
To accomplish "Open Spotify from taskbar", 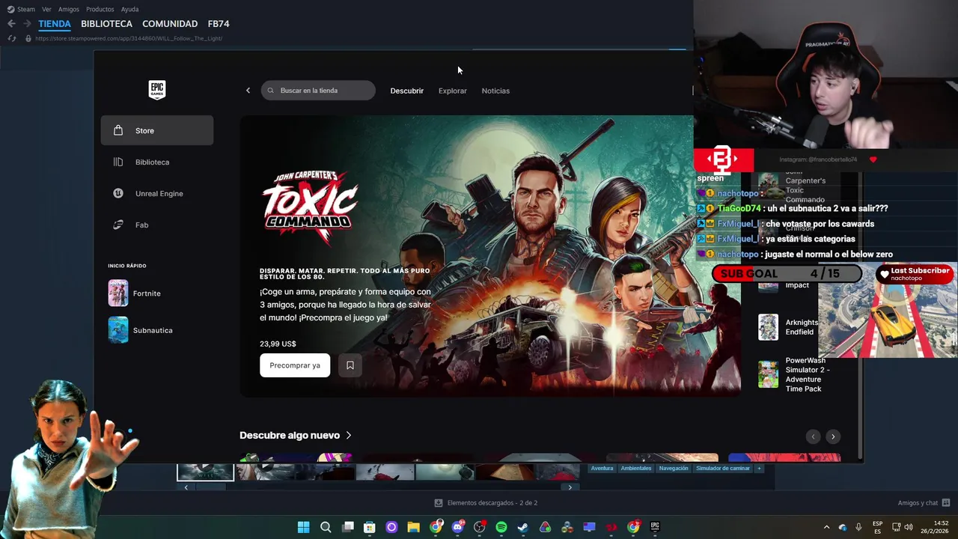I will [x=501, y=527].
